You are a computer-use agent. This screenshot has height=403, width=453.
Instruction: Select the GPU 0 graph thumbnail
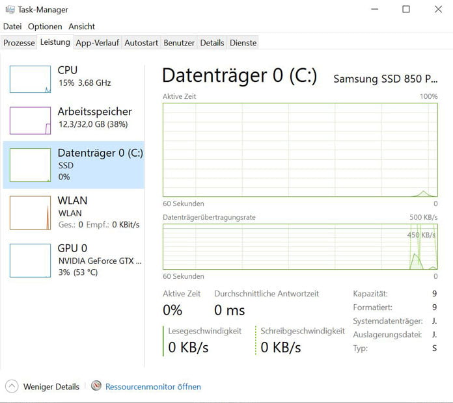pyautogui.click(x=30, y=261)
